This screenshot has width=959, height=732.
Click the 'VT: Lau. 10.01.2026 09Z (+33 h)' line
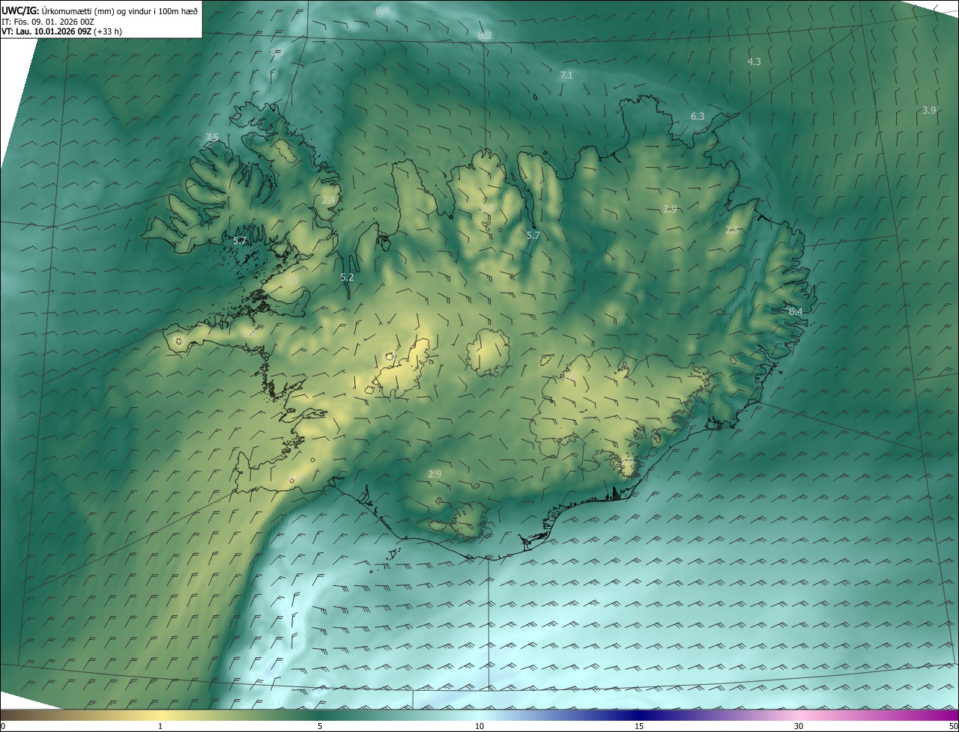coord(62,31)
